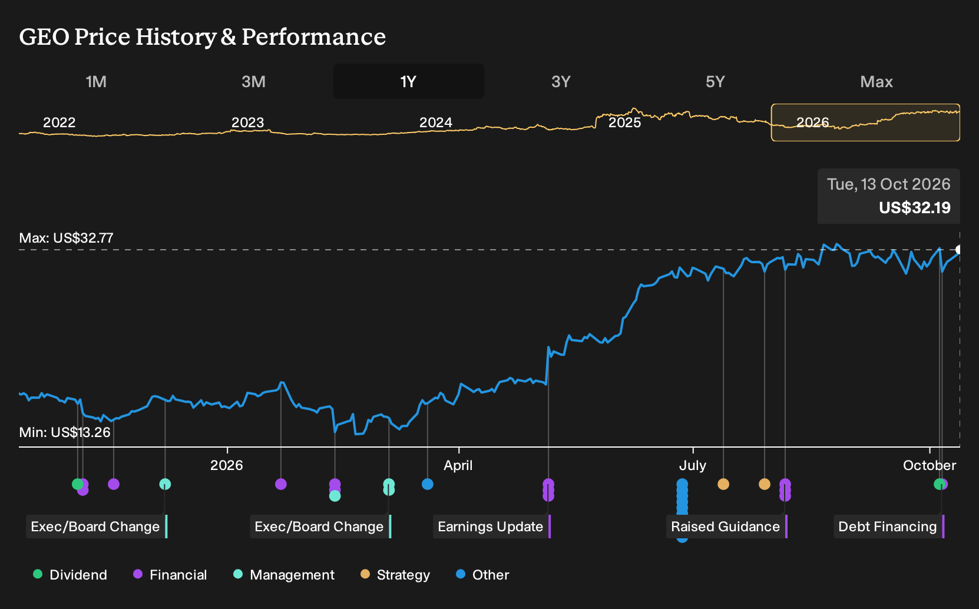979x609 pixels.
Task: Select the 5Y range tab
Action: pyautogui.click(x=715, y=81)
